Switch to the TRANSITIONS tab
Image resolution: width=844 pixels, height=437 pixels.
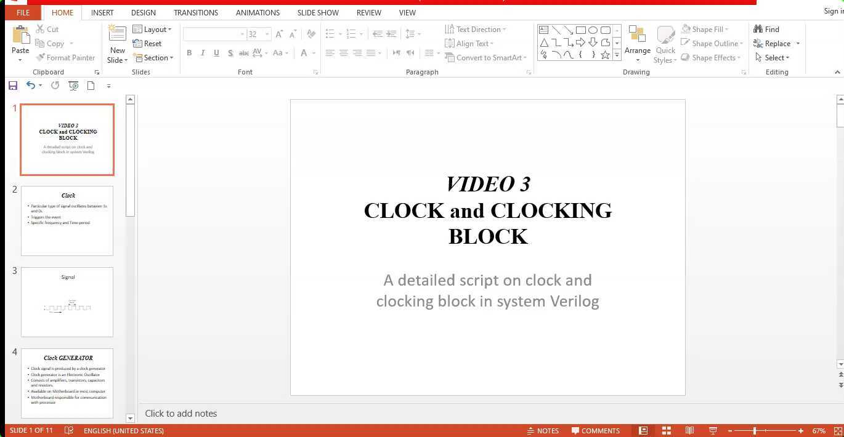click(196, 12)
